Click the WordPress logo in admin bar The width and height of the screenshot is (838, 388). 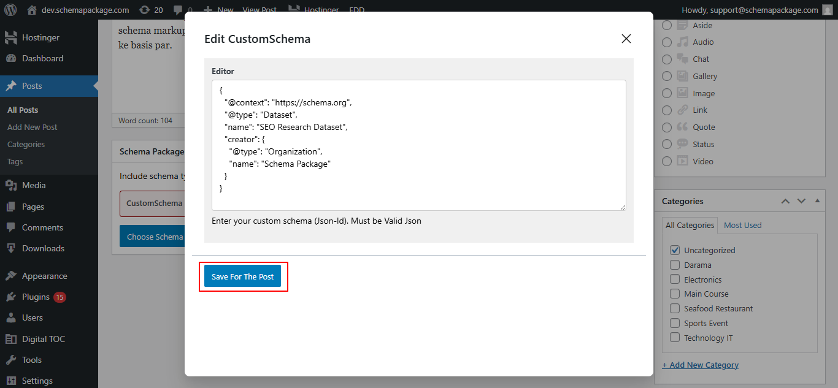coord(10,10)
